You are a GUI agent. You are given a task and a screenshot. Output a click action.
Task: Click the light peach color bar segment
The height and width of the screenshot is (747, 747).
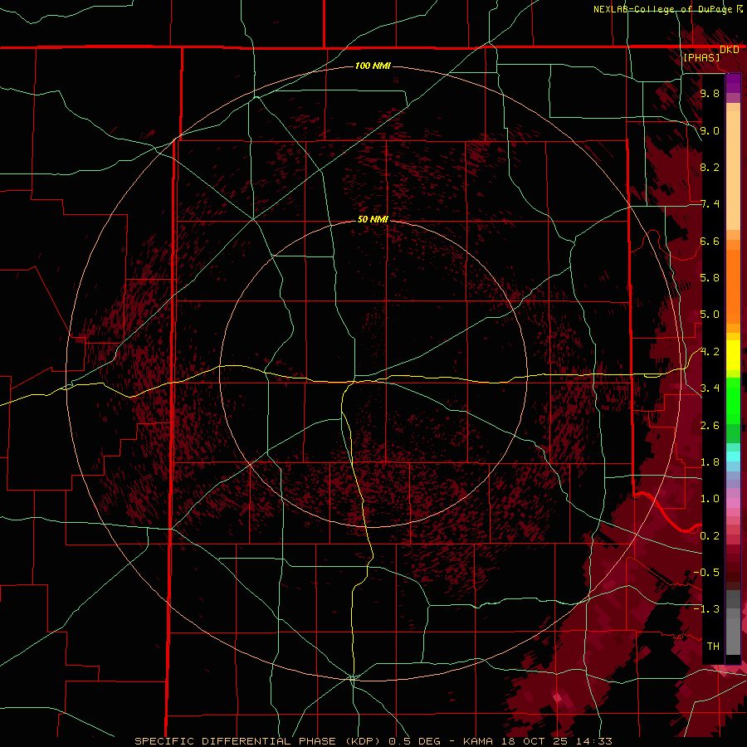733,170
